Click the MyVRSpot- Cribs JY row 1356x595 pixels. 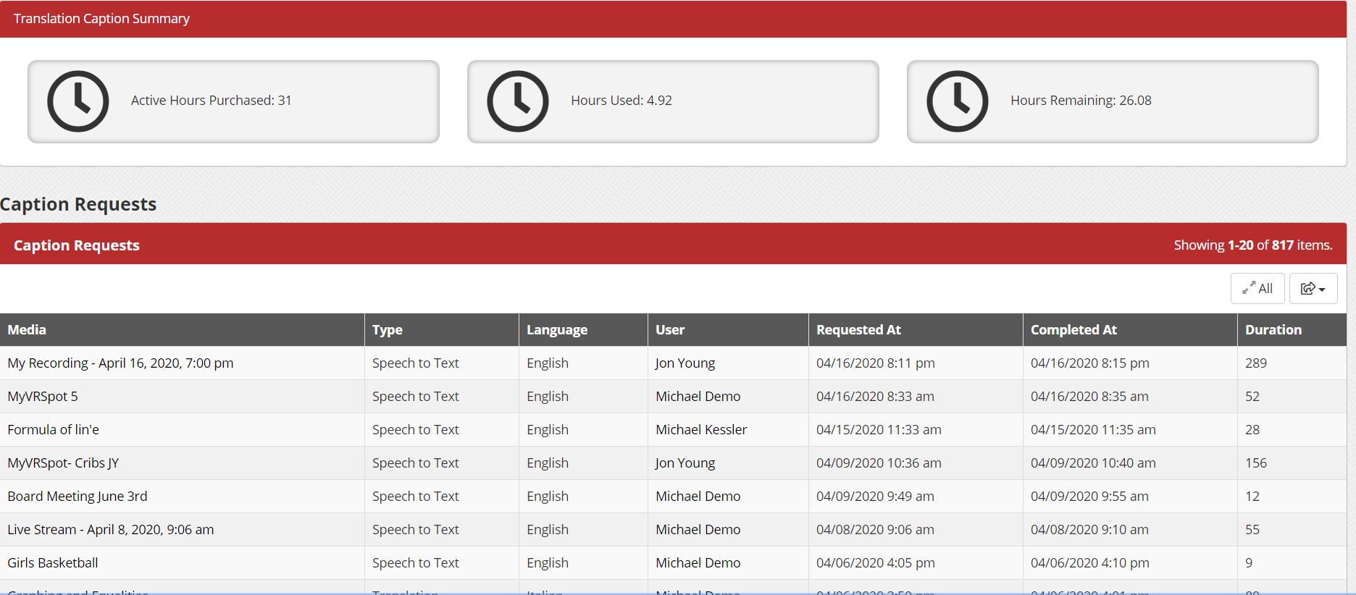coord(63,463)
